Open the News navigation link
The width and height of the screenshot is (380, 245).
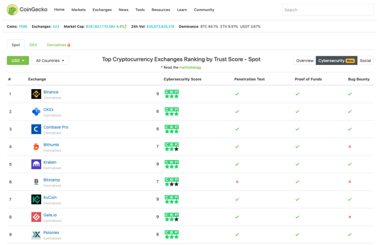point(123,10)
